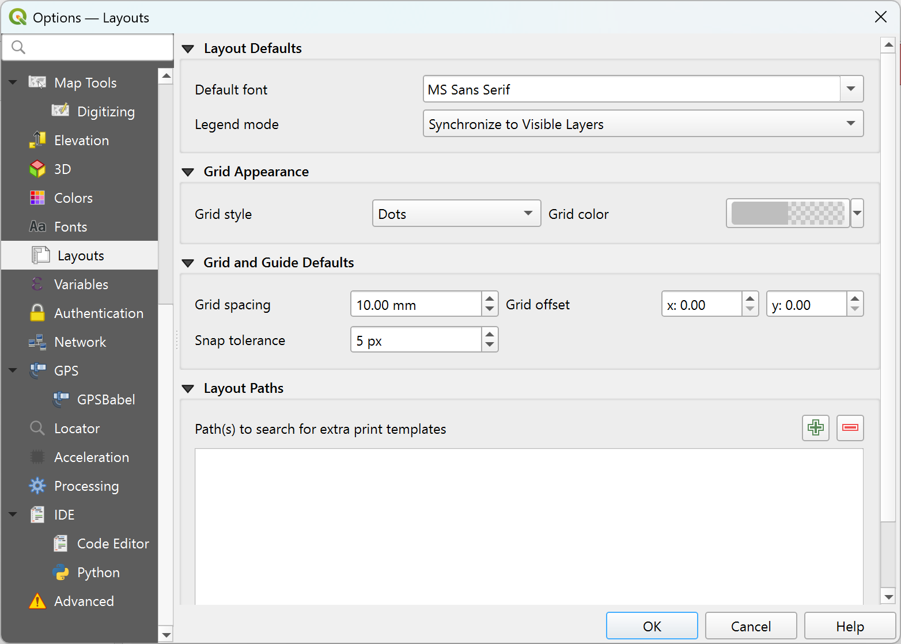Click the IDE document icon
Image resolution: width=901 pixels, height=644 pixels.
(x=37, y=514)
